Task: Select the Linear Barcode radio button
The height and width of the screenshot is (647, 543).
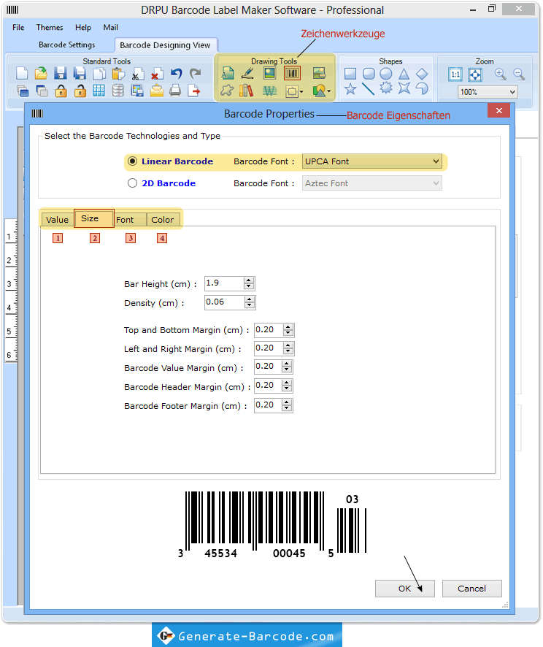Action: pos(132,161)
